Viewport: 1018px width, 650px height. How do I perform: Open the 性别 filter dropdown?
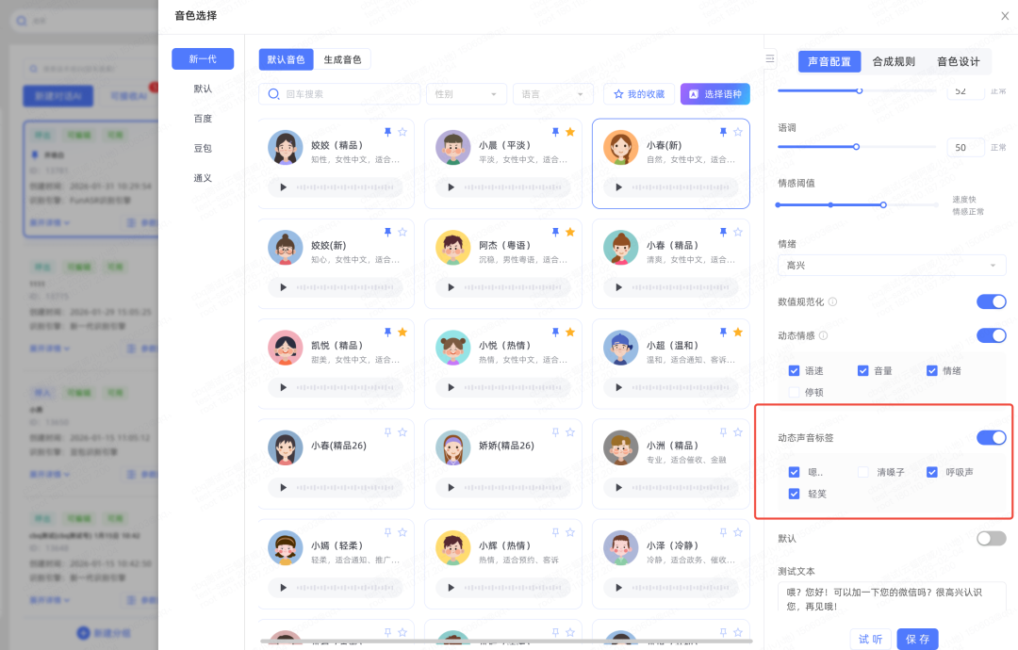(467, 94)
